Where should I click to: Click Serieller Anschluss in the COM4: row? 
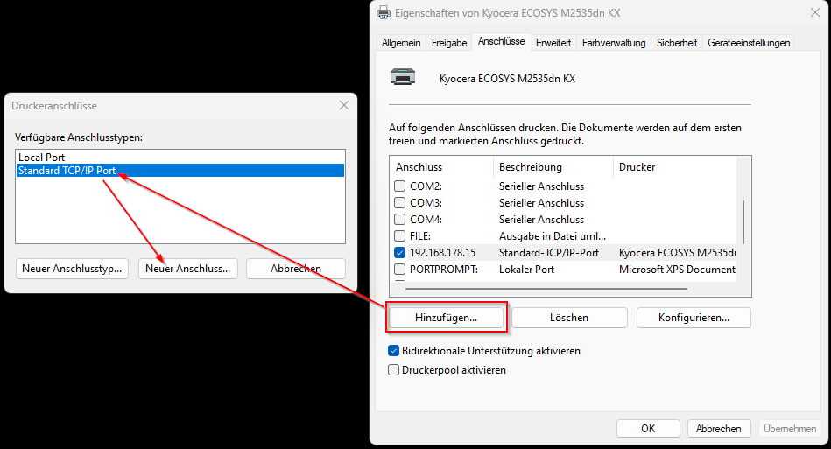(541, 219)
